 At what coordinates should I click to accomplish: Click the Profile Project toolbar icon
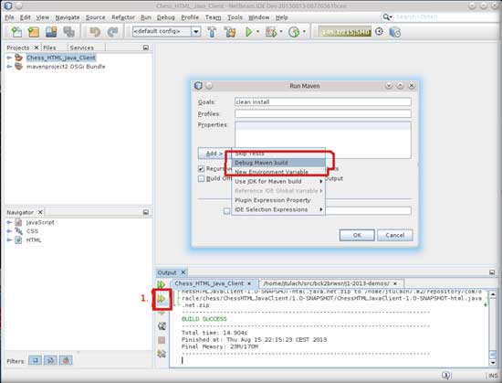click(294, 32)
